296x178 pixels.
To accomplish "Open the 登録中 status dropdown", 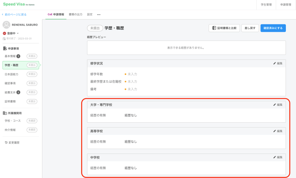I will tap(13, 33).
